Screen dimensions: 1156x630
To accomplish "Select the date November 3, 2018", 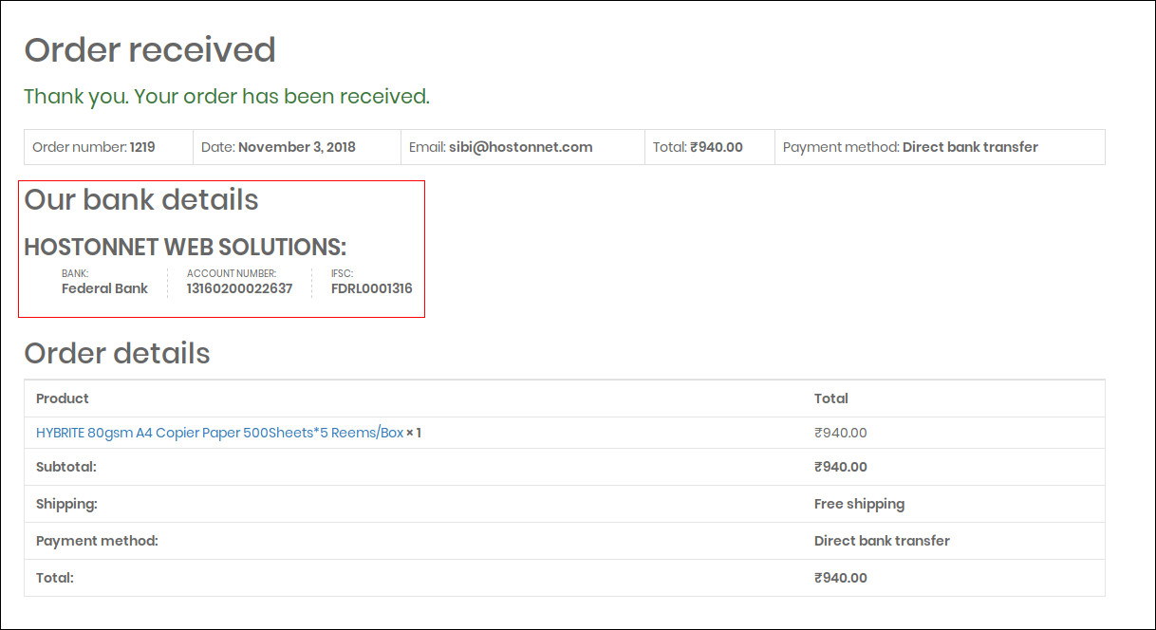I will tap(297, 147).
